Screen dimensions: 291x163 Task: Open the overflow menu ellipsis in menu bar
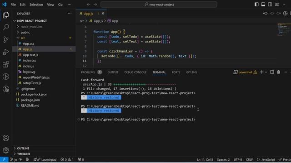(x=70, y=5)
